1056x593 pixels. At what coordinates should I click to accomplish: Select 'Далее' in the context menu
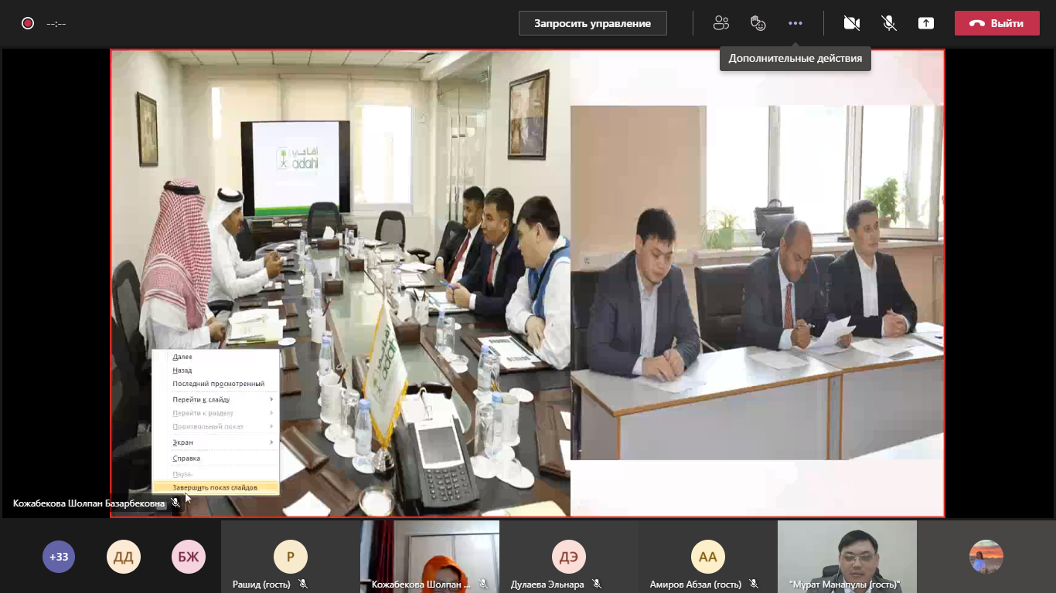click(x=183, y=357)
